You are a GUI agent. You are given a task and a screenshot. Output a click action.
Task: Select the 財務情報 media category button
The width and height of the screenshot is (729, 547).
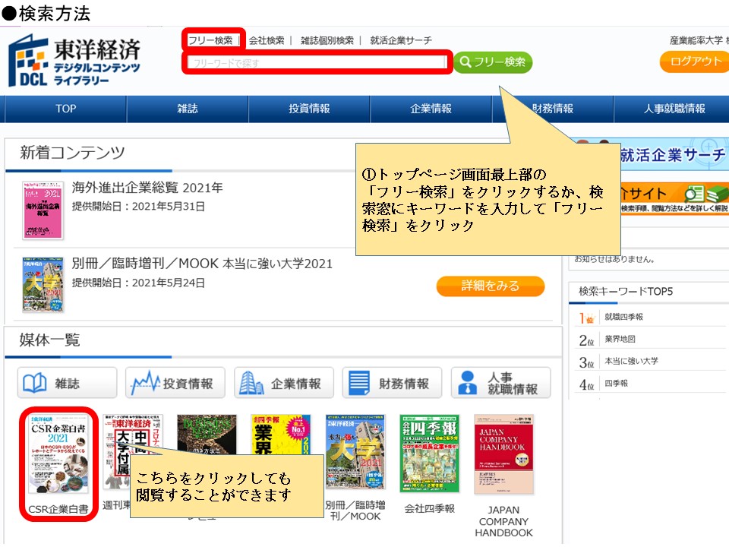[392, 383]
